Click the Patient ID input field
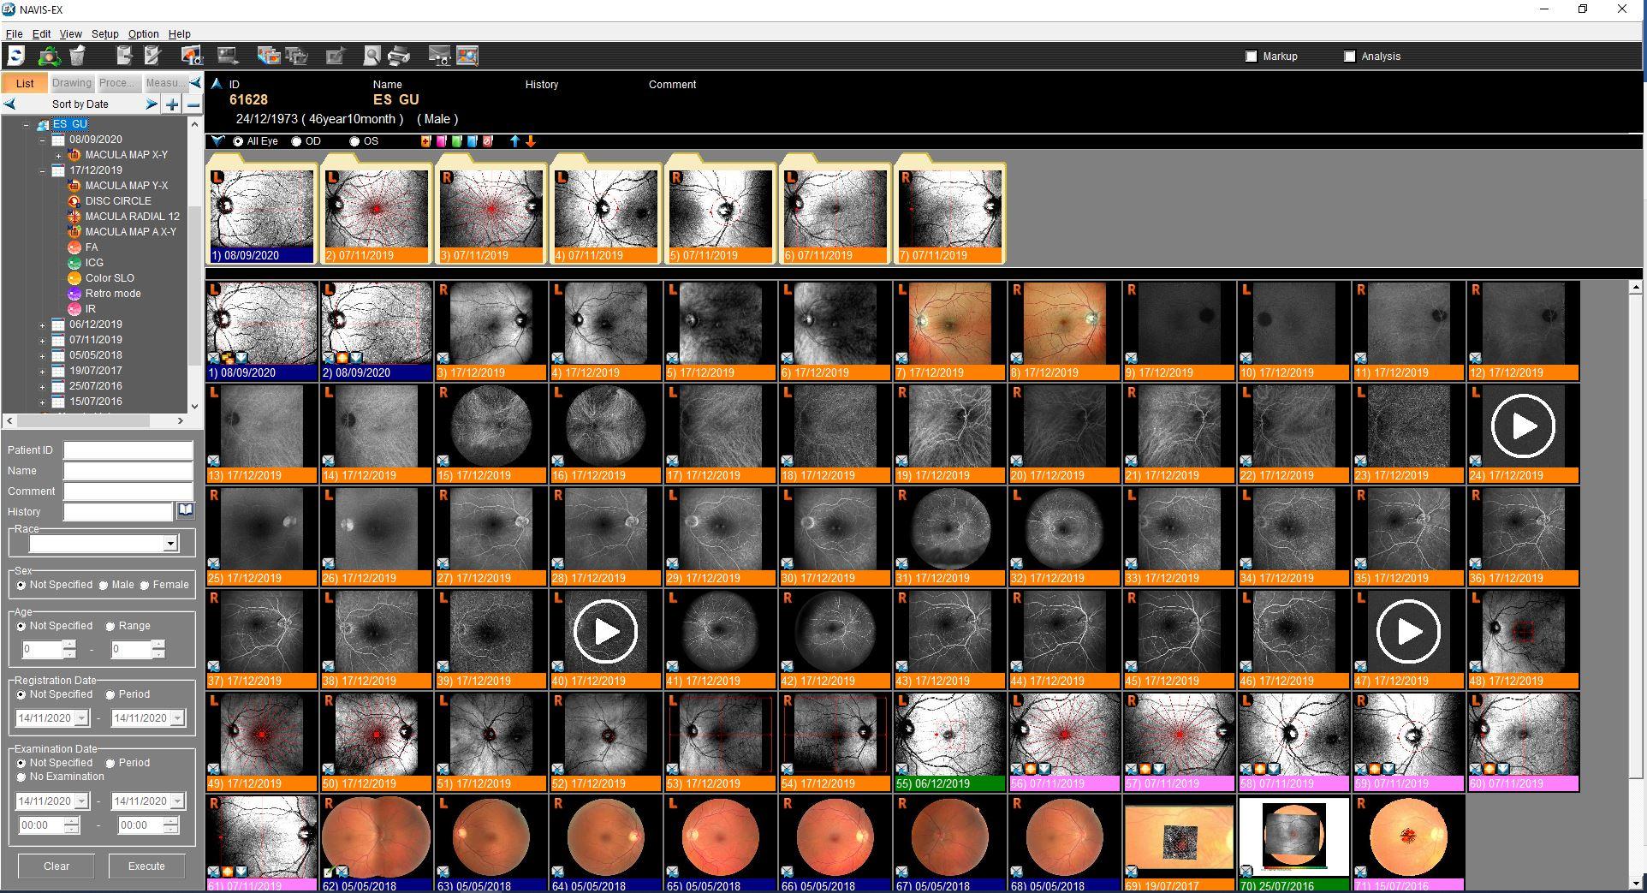Viewport: 1647px width, 893px height. point(128,450)
